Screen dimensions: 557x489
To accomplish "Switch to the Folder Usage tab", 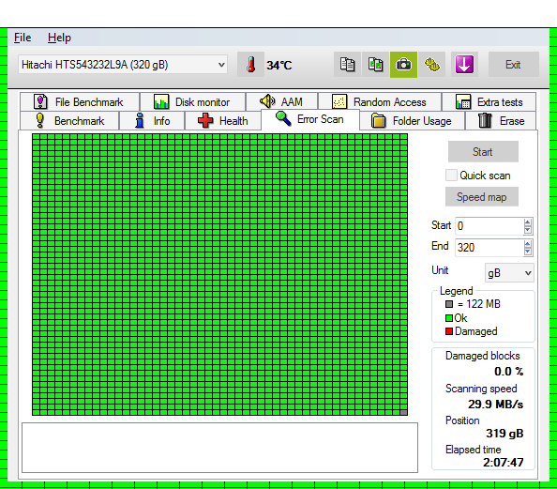I will [412, 120].
